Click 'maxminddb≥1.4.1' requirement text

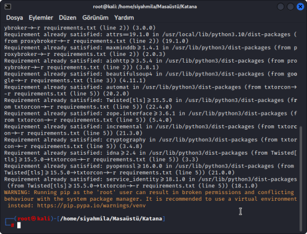133,48
